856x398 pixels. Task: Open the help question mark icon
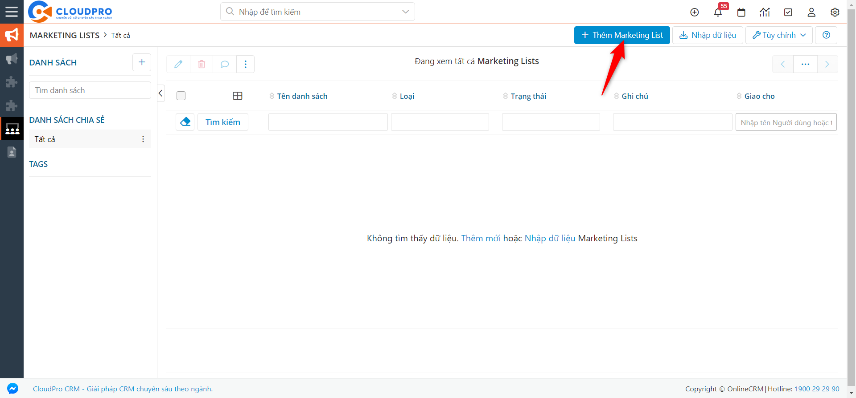point(826,35)
